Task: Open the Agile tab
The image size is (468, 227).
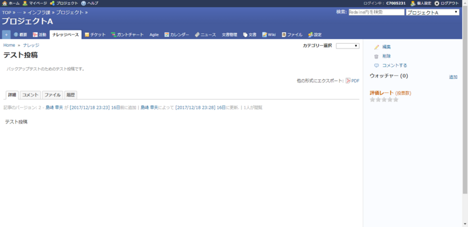Action: (154, 35)
